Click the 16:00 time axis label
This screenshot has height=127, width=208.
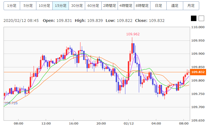[x=74, y=123]
